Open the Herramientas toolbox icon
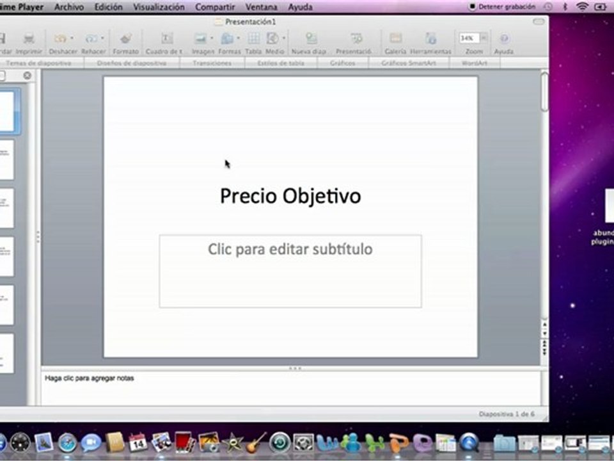The width and height of the screenshot is (614, 461). (x=430, y=38)
